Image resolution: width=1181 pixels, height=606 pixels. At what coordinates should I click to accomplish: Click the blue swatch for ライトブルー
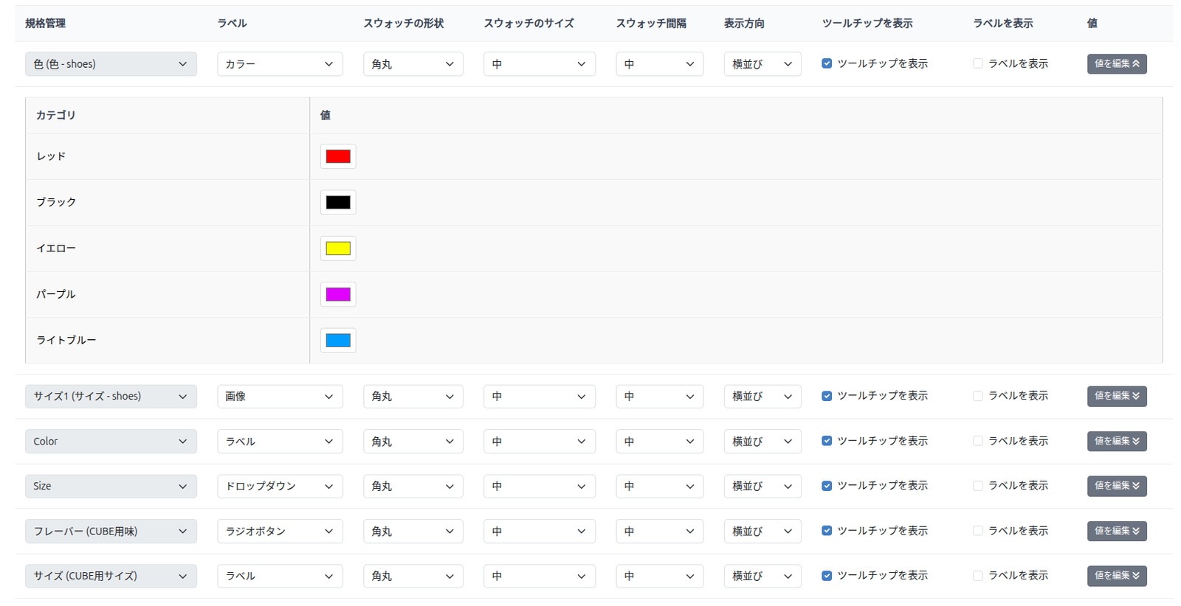click(x=338, y=341)
